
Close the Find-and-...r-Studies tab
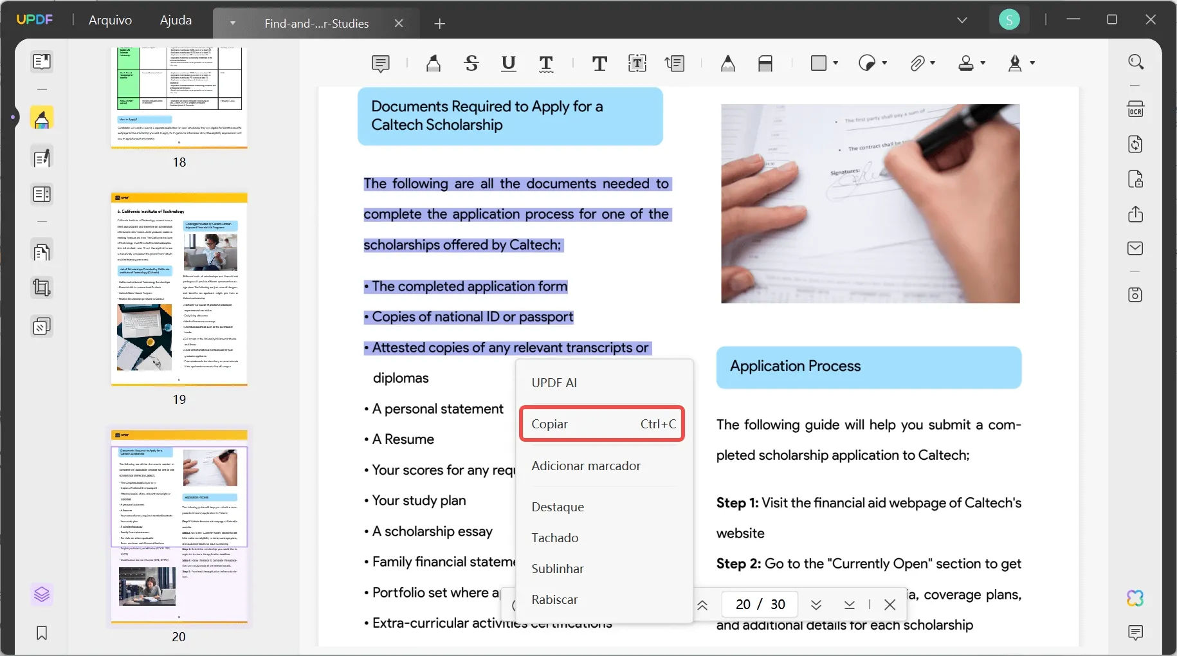[399, 23]
